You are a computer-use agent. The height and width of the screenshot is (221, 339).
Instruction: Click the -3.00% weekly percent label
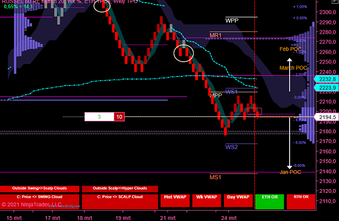click(299, 97)
